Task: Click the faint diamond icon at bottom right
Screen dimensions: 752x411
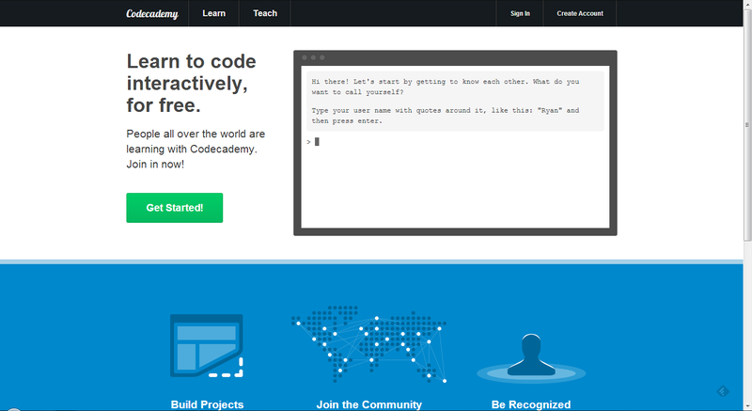Action: (723, 391)
